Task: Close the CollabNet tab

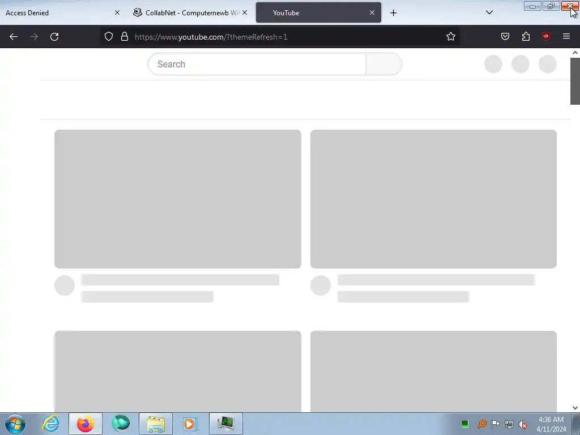Action: 245,12
